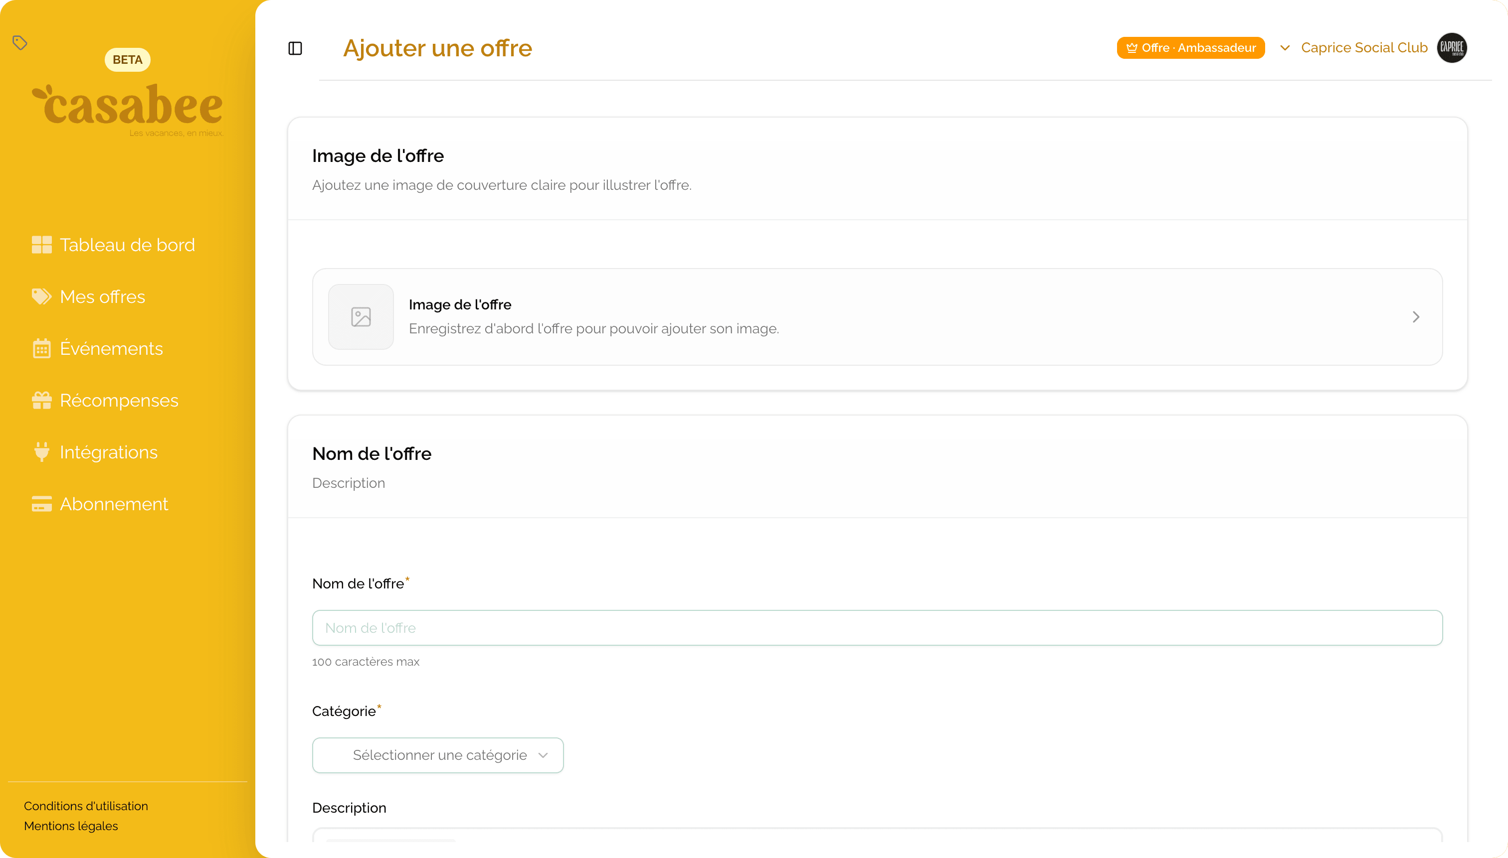Click the casabee logo
The height and width of the screenshot is (858, 1508).
pos(127,110)
